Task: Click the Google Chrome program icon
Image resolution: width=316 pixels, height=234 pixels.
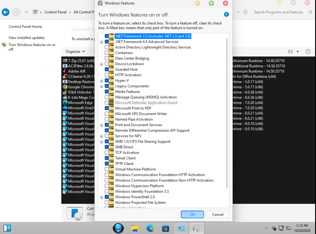Action: (x=65, y=87)
